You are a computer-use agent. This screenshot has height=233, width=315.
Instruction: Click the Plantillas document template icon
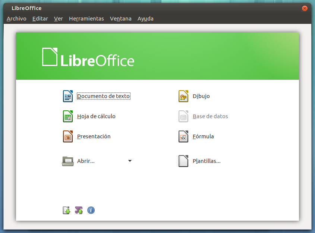pos(183,161)
